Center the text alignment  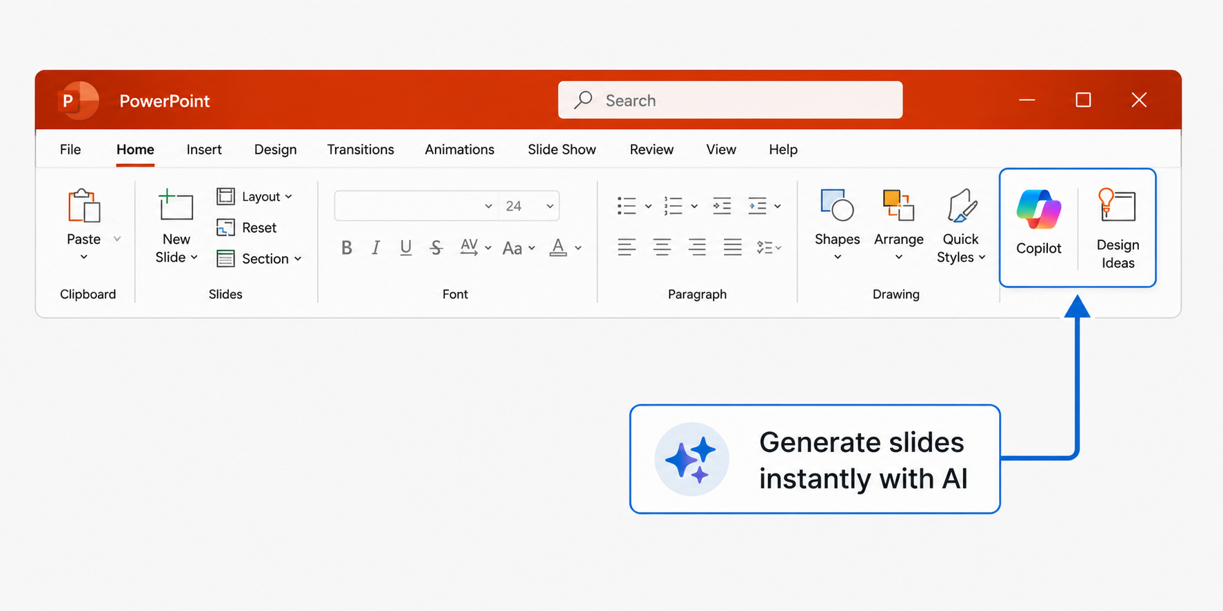[662, 247]
